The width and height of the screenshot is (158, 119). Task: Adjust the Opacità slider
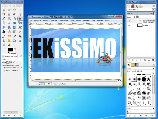[140, 13]
